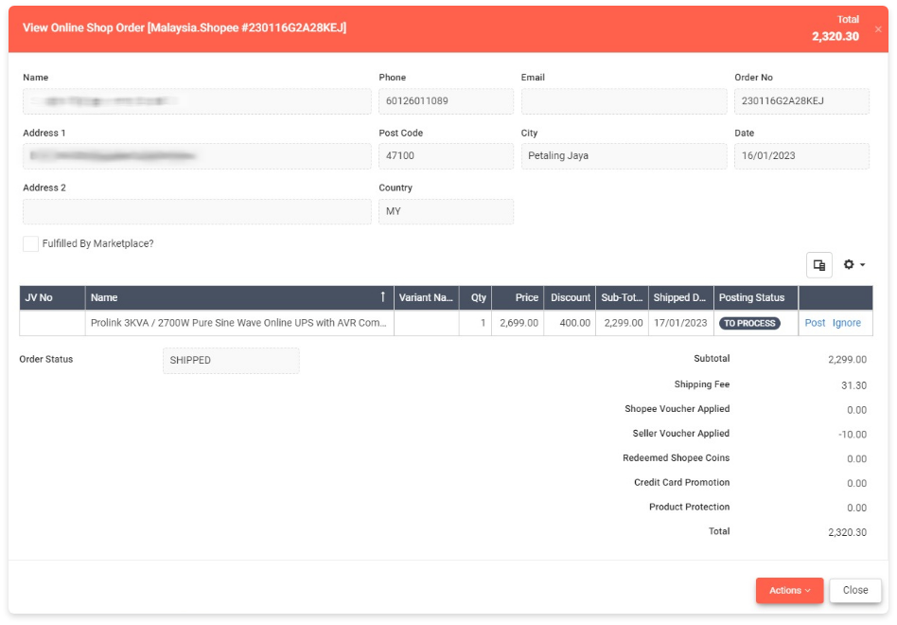
Task: Tick the Fulfilled By Marketplace checkbox
Action: [x=31, y=244]
